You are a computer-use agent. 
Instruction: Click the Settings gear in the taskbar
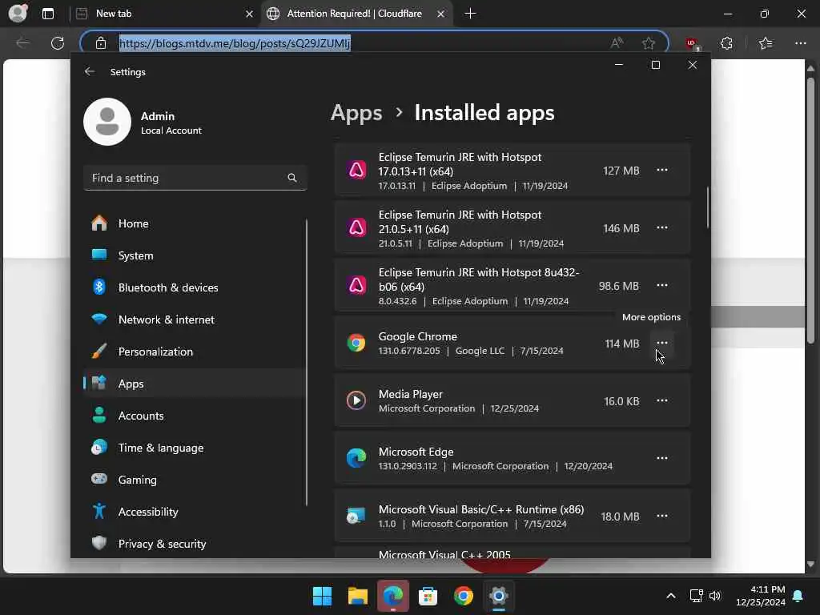[x=498, y=596]
